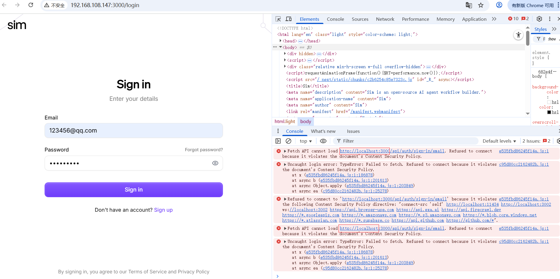Viewport: 560px width, 279px height.
Task: Open the Network tab
Action: point(385,19)
